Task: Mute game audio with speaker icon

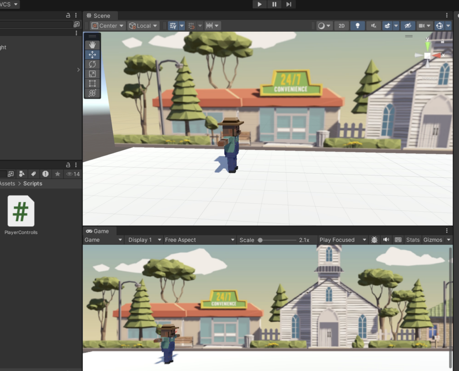Action: (x=386, y=240)
